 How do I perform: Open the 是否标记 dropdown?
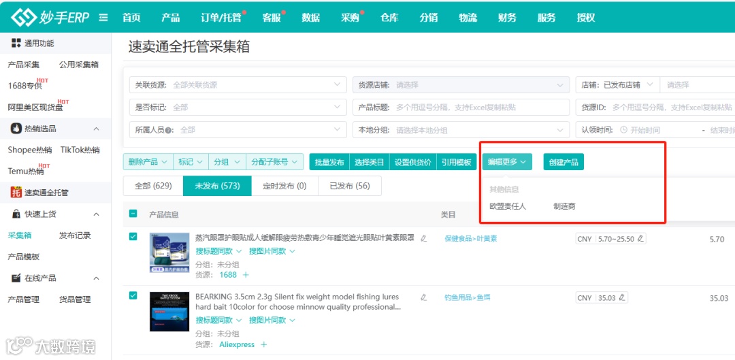point(238,108)
